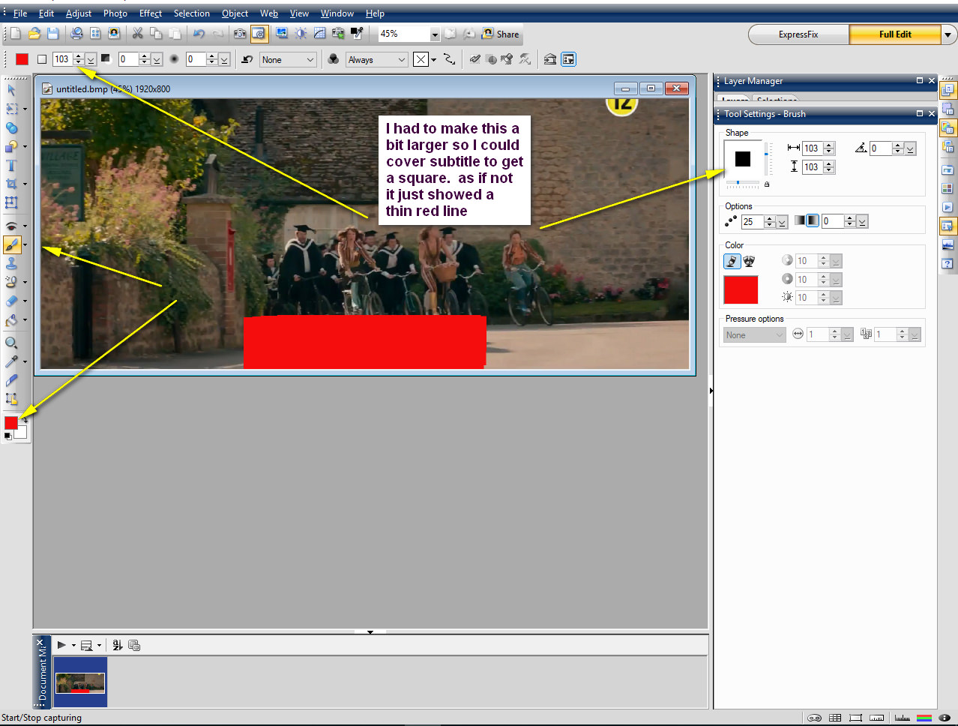Open the Effect menu
Image resolution: width=958 pixels, height=726 pixels.
[x=151, y=13]
